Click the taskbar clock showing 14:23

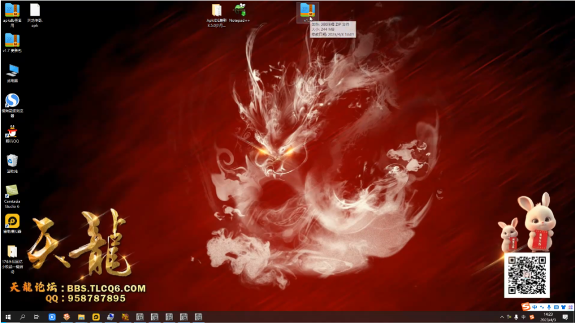click(x=548, y=317)
